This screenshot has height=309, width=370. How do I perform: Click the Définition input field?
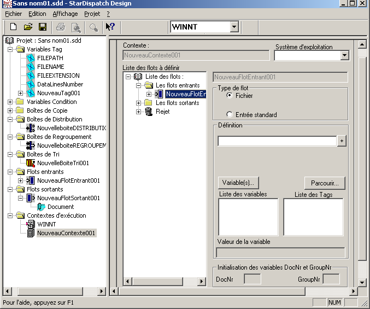pos(277,141)
